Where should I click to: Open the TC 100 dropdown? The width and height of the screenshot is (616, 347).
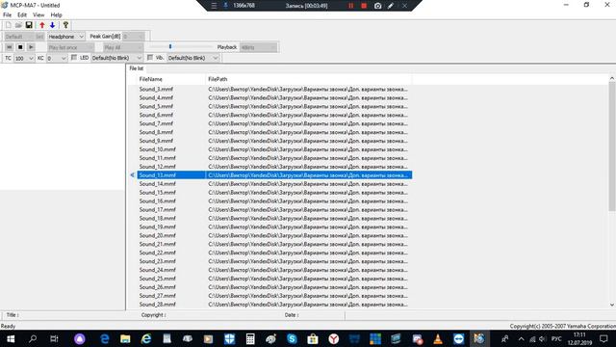click(24, 58)
